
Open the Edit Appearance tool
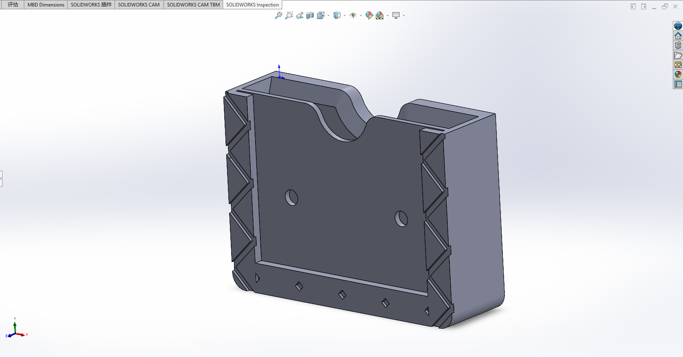[x=369, y=15]
